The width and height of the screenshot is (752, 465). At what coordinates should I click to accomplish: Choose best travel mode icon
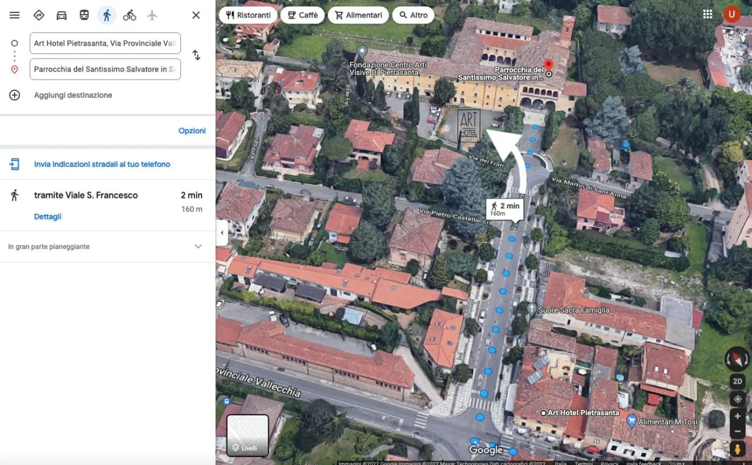pos(39,15)
